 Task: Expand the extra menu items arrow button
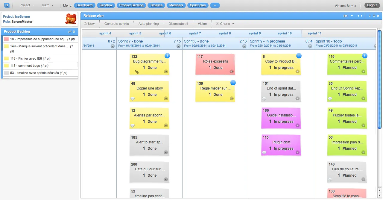pos(215,5)
